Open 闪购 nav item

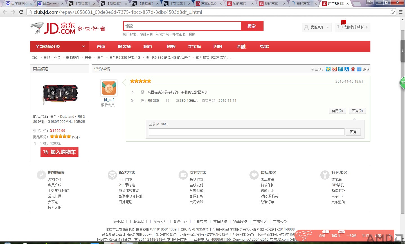218,46
